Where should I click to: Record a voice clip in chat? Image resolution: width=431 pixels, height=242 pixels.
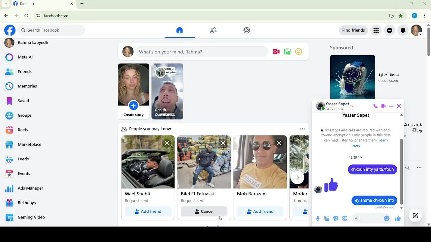tap(318, 218)
